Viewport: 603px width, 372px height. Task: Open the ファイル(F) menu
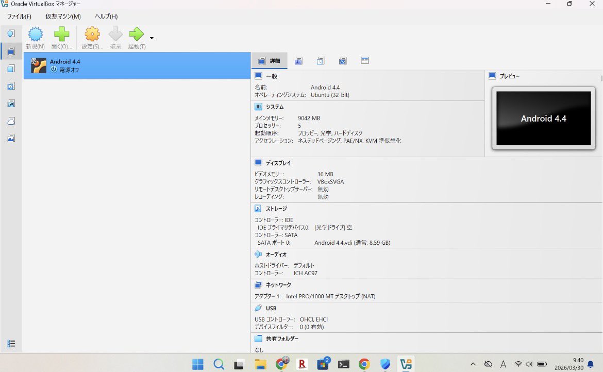point(19,16)
